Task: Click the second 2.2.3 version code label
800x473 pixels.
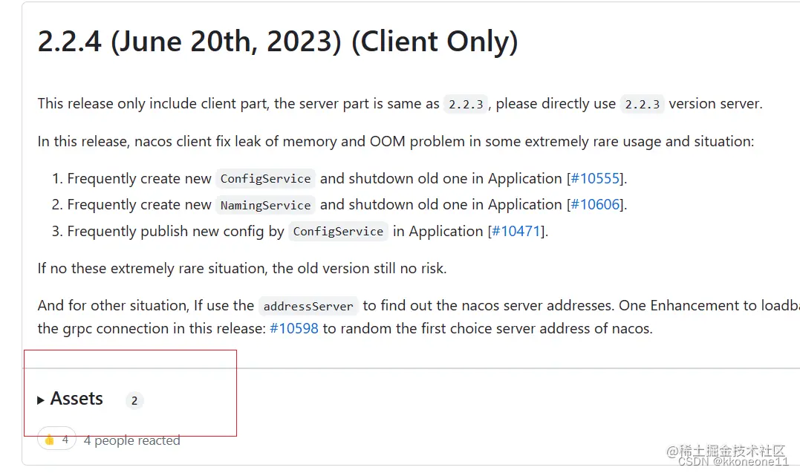Action: [x=642, y=104]
